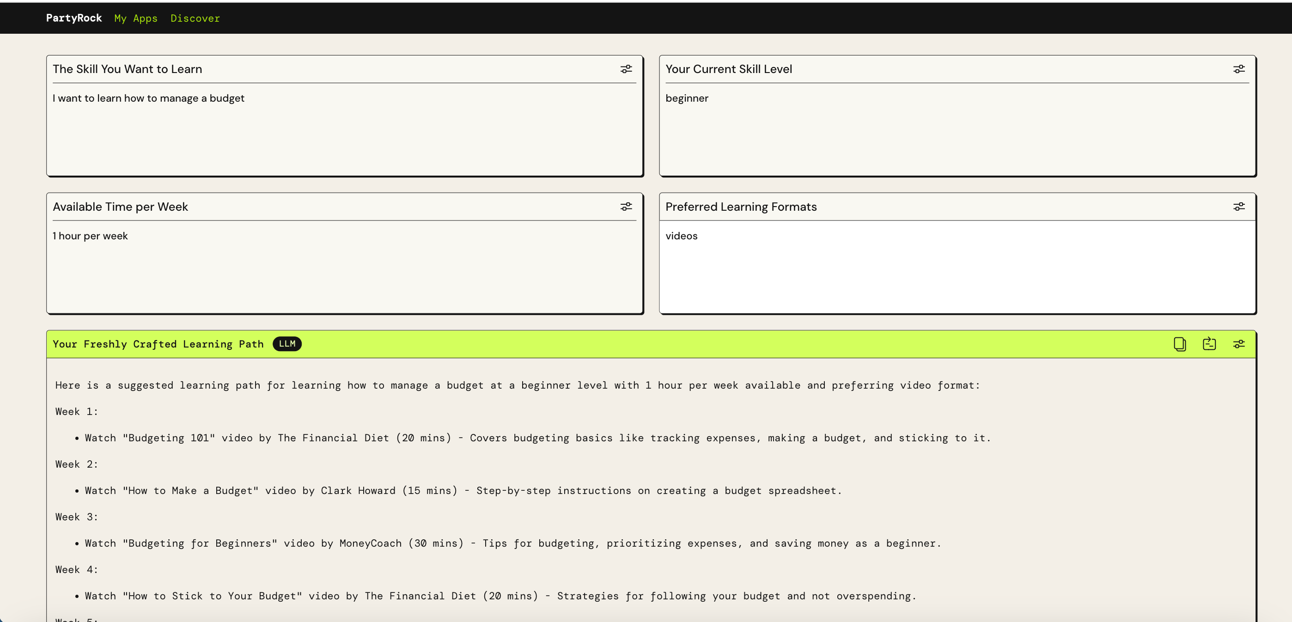The height and width of the screenshot is (622, 1292).
Task: Click 'The Skill You Want to Learn' widget title
Action: 128,69
